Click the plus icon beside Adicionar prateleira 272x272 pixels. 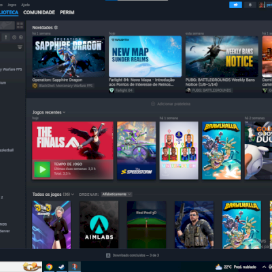(x=153, y=104)
